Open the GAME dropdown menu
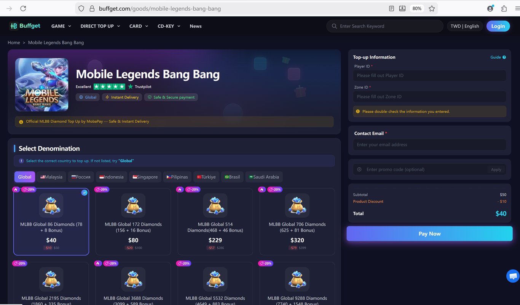520x305 pixels. click(x=61, y=26)
